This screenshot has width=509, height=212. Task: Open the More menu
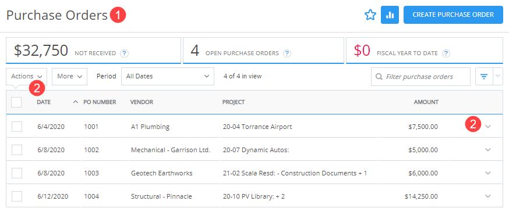pyautogui.click(x=69, y=77)
